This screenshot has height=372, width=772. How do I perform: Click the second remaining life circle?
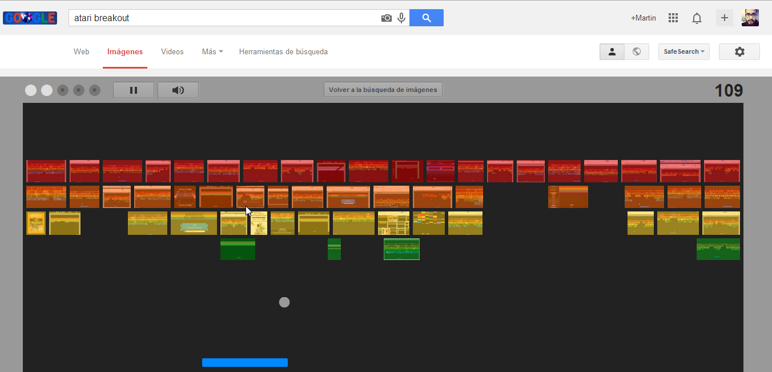tap(47, 90)
